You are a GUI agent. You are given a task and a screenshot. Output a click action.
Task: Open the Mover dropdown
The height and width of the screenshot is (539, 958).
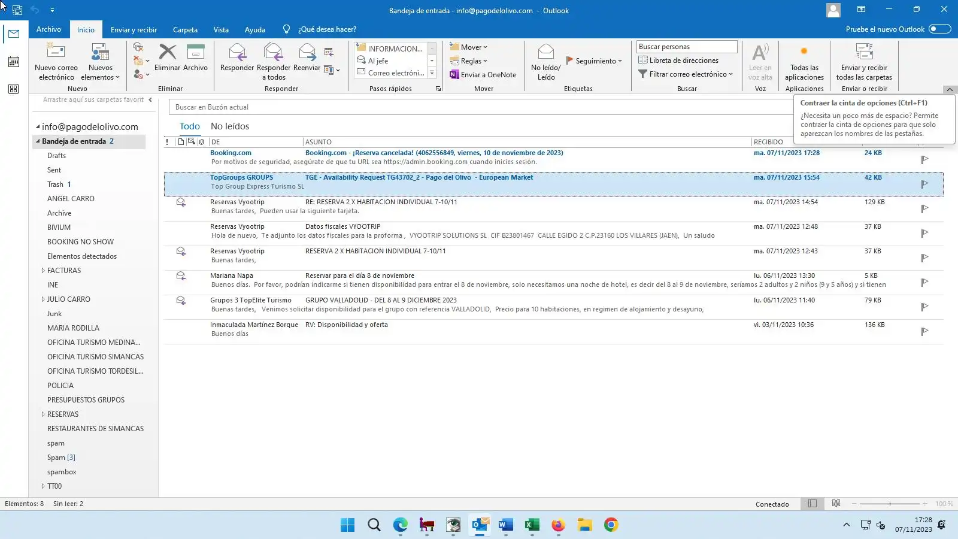pos(469,47)
